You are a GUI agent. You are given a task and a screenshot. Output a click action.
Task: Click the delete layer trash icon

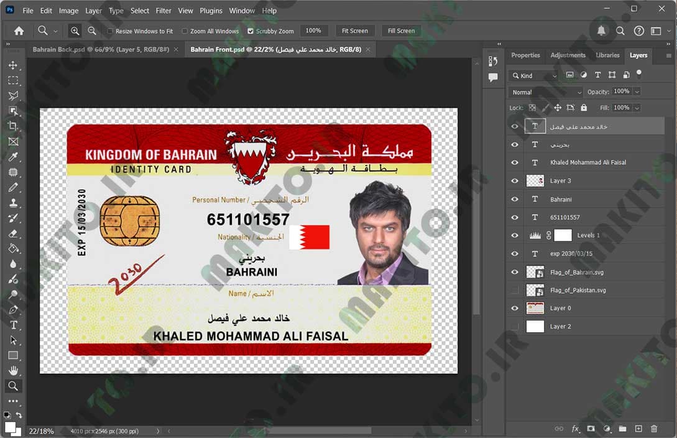point(654,429)
